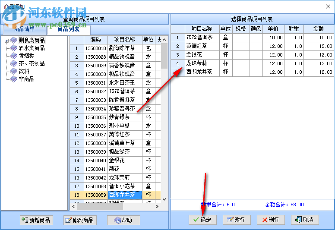Image resolution: width=335 pixels, height=230 pixels.
Task: Click the horizontal scroll right arrow
Action: coord(157,207)
